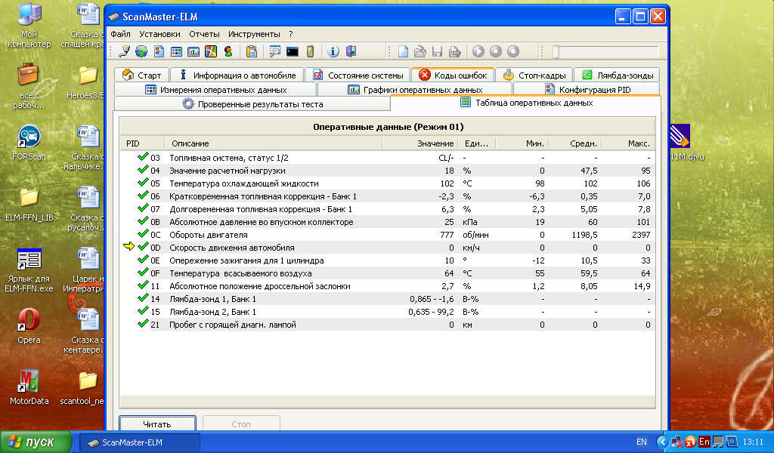Click the bar chart toolbar icon
This screenshot has width=774, height=453.
point(193,51)
